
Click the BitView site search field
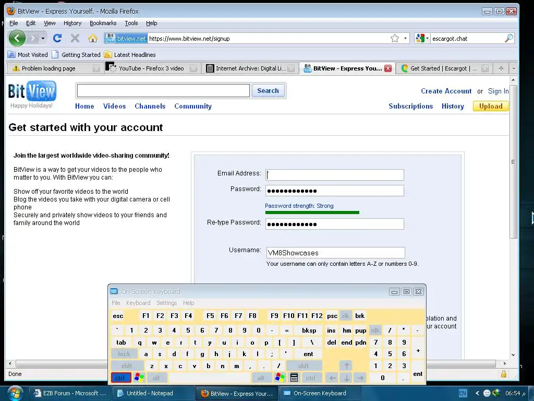coord(163,90)
